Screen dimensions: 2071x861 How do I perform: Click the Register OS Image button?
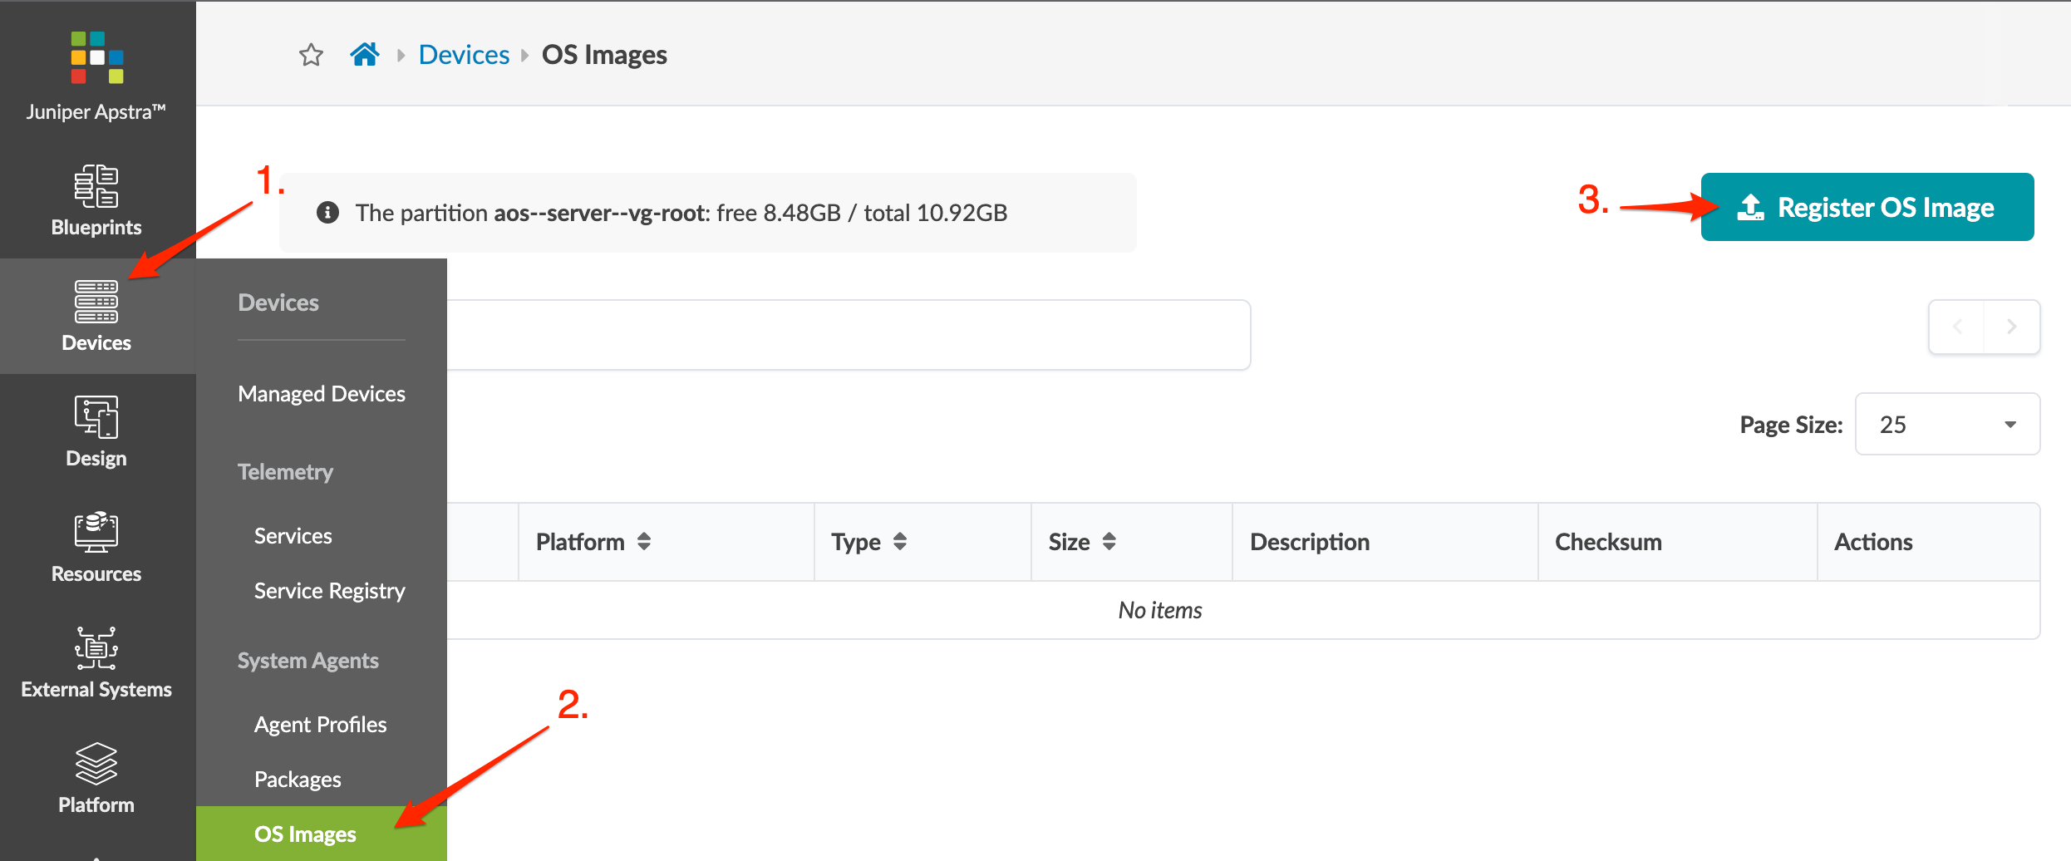1867,208
